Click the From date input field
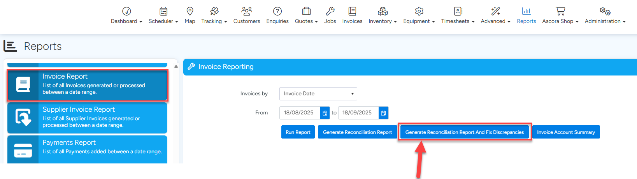Image resolution: width=637 pixels, height=179 pixels. click(x=299, y=113)
